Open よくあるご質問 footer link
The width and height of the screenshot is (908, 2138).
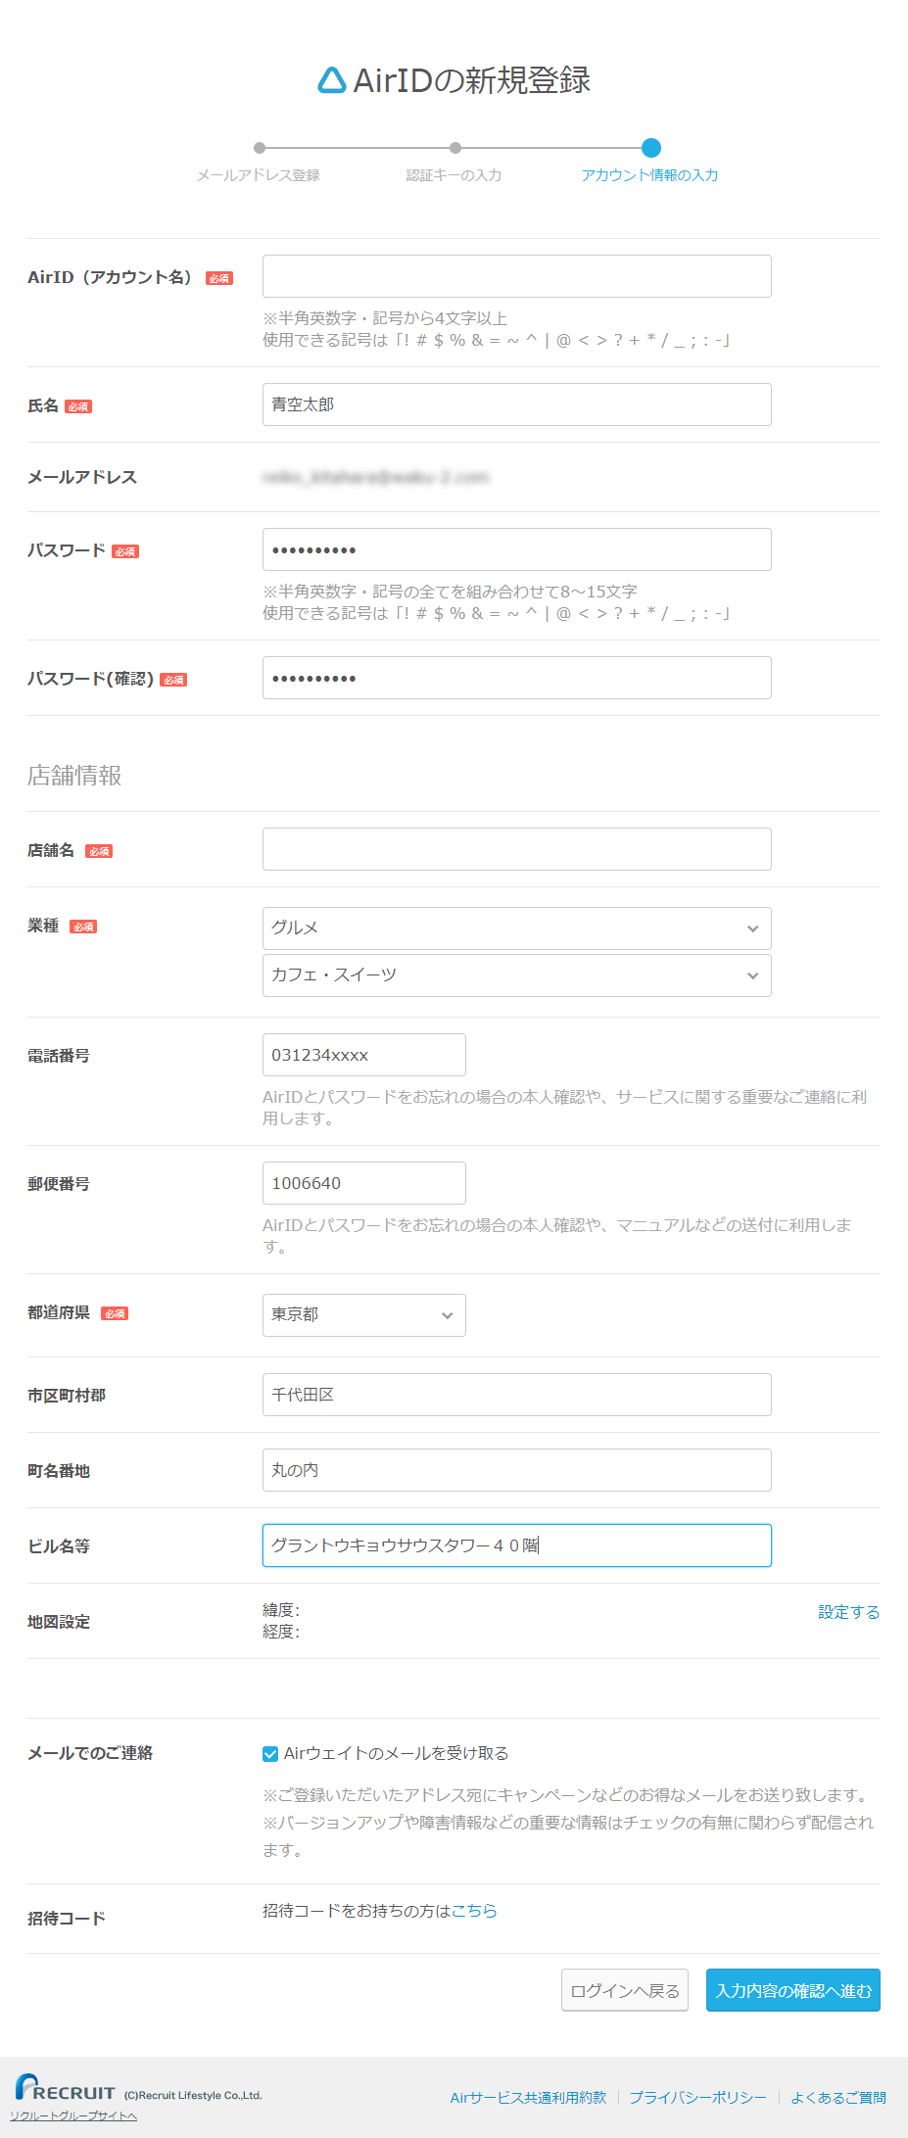(x=838, y=2097)
